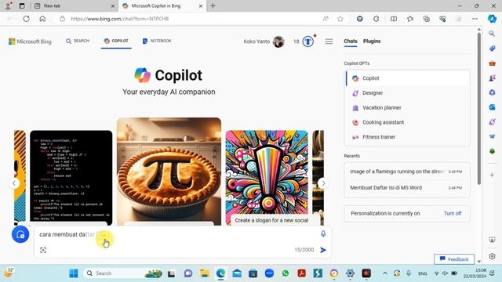Open WhatsApp from taskbar
This screenshot has height=282, width=502.
pos(286,273)
